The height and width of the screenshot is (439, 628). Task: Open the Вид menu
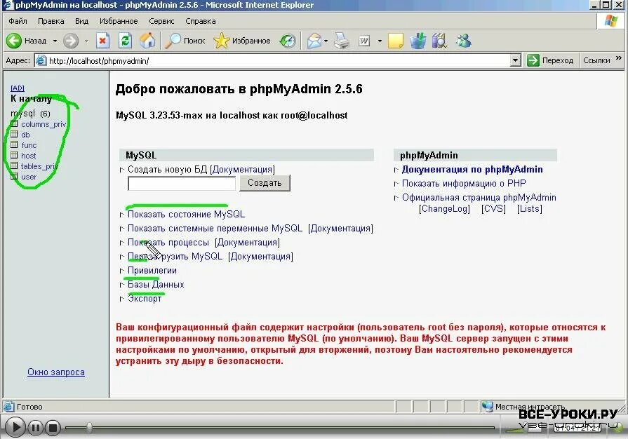pyautogui.click(x=81, y=21)
